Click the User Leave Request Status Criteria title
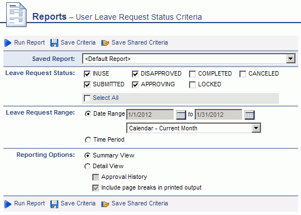 [139, 17]
